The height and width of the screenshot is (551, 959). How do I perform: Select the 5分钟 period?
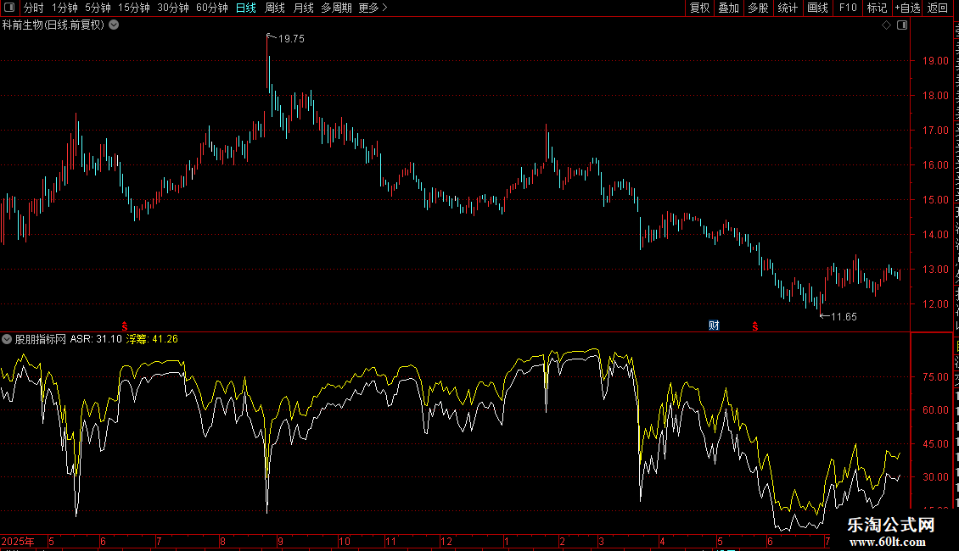[98, 8]
